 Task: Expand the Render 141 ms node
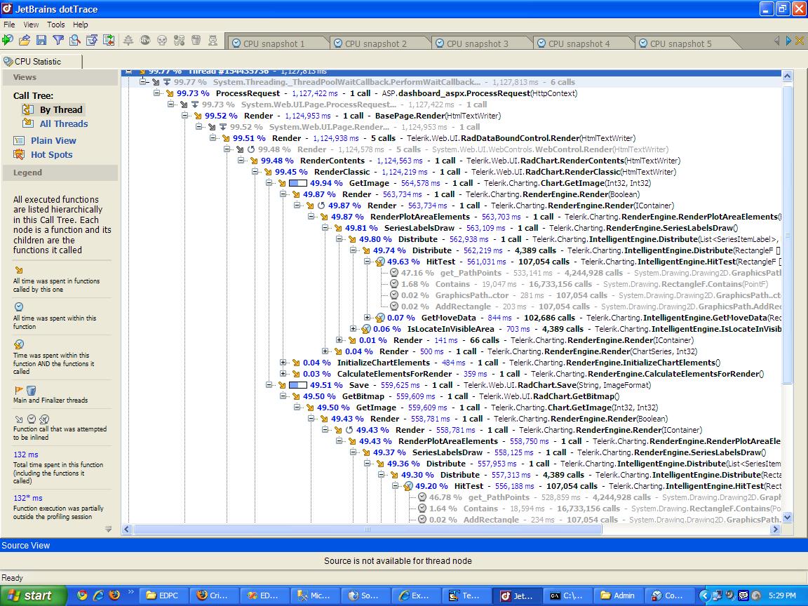tap(339, 340)
